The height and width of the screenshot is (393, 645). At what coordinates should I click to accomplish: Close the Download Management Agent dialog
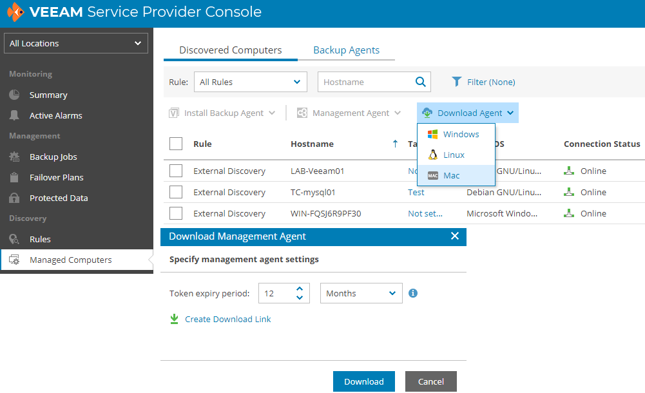(x=454, y=236)
